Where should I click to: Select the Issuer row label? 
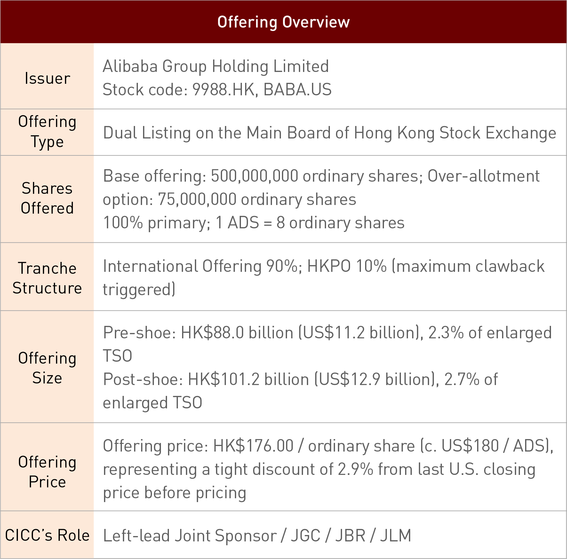click(47, 78)
